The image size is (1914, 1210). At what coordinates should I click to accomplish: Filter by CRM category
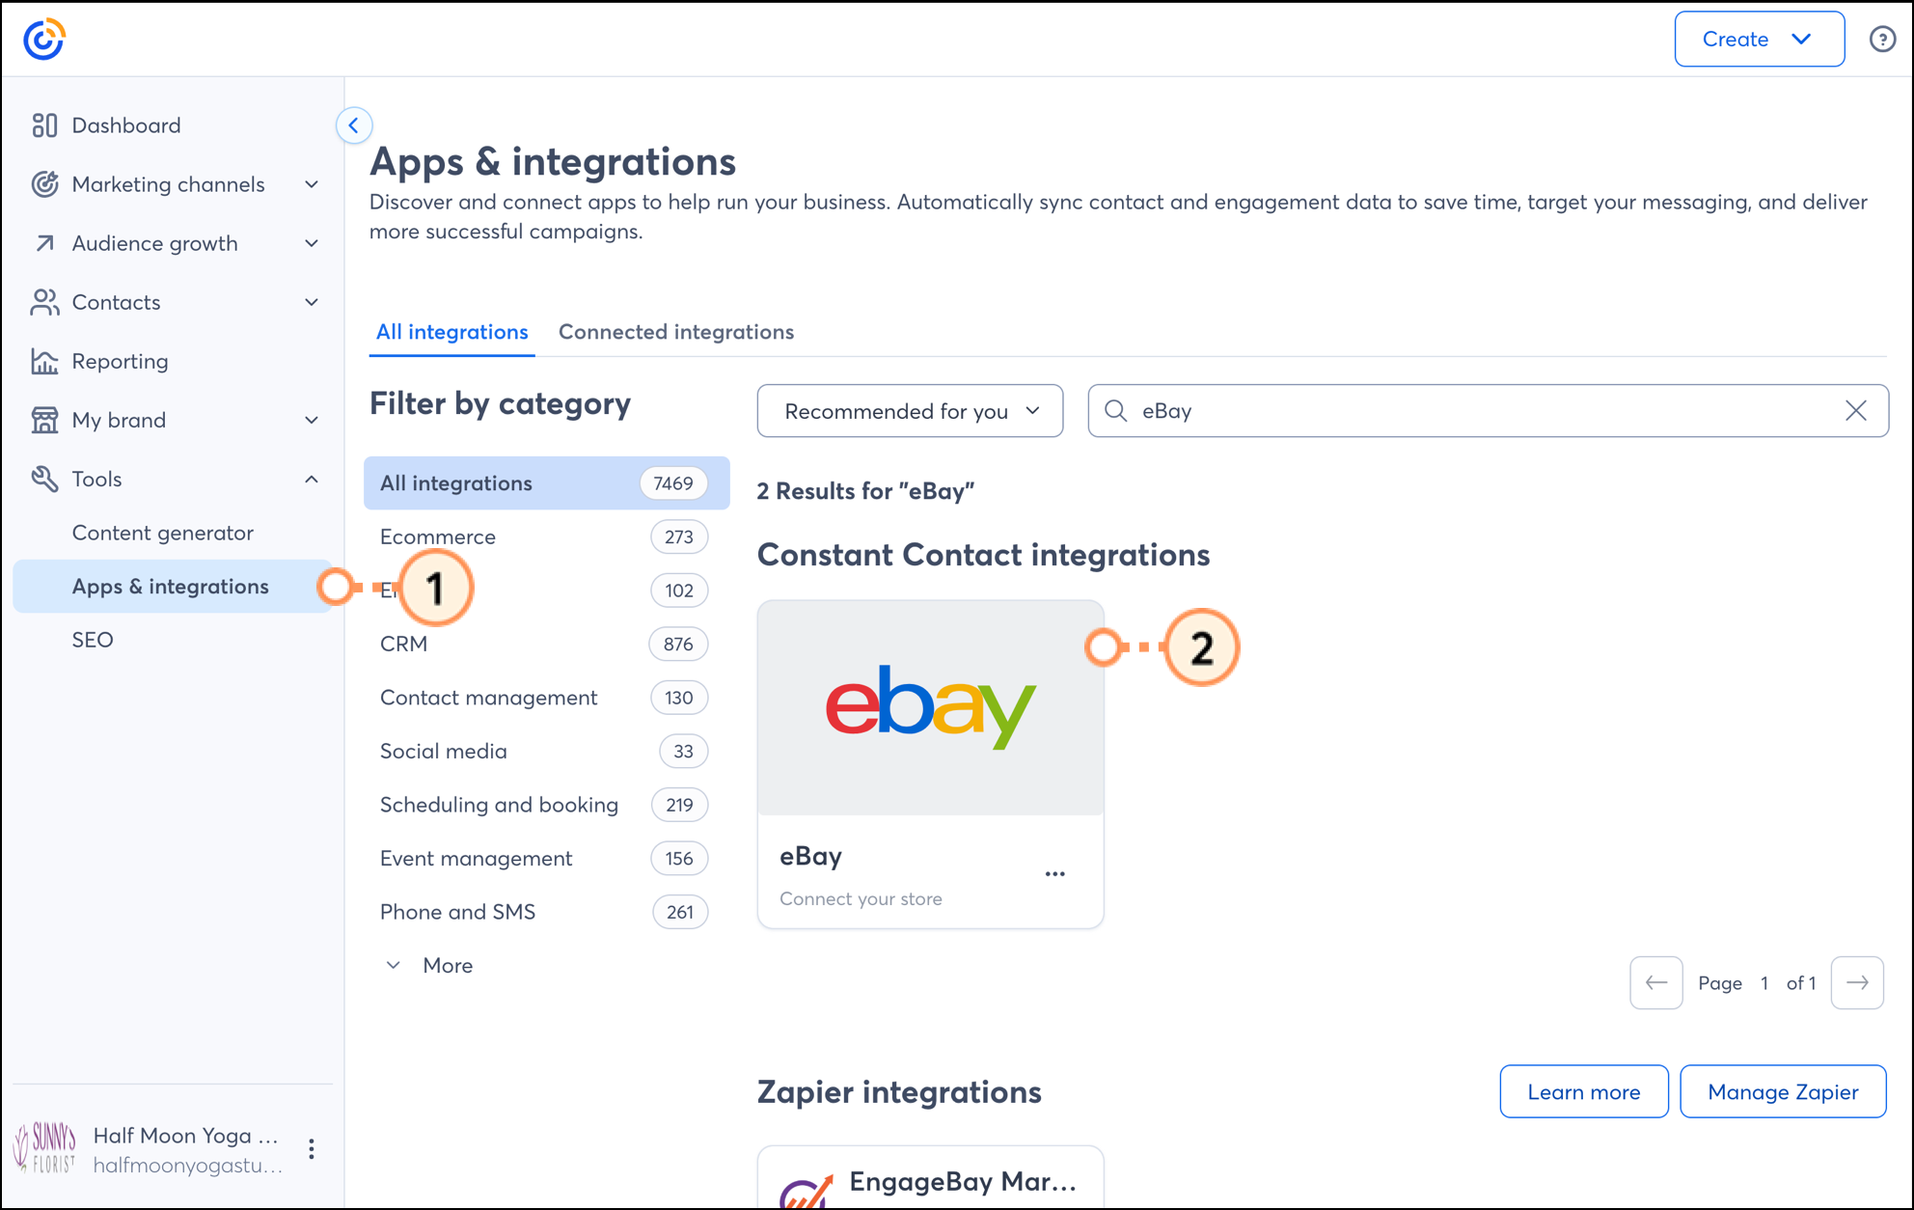546,645
